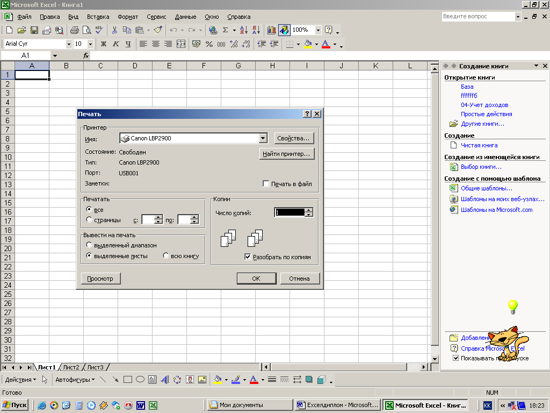550x413 pixels.
Task: Select the Oval drawing tool
Action: pyautogui.click(x=140, y=380)
